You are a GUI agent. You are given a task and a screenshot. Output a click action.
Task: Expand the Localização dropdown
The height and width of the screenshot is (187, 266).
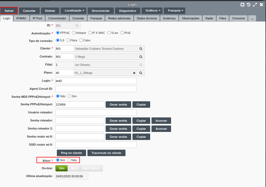point(73,11)
